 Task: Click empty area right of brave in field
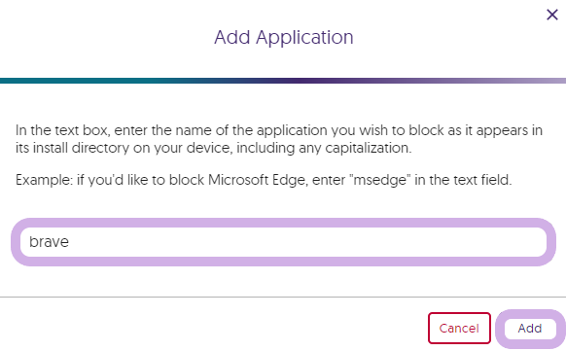click(306, 242)
